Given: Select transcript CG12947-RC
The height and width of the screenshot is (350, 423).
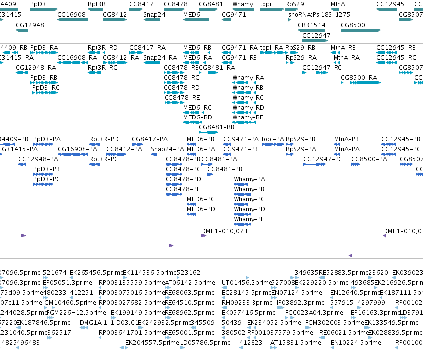Looking at the screenshot, I should click(315, 73).
